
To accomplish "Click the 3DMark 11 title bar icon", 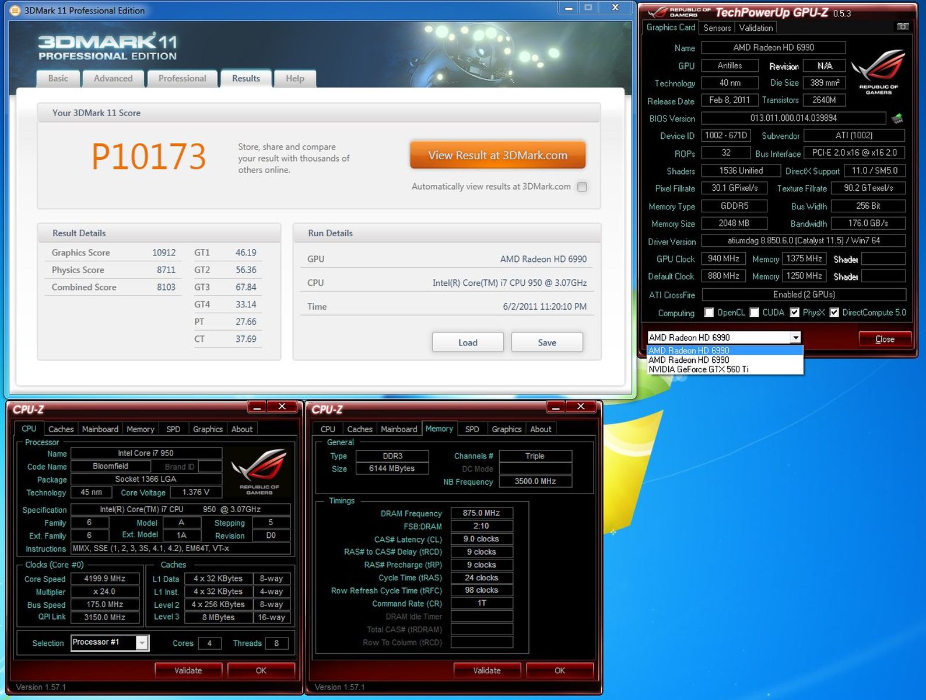I will click(x=15, y=10).
